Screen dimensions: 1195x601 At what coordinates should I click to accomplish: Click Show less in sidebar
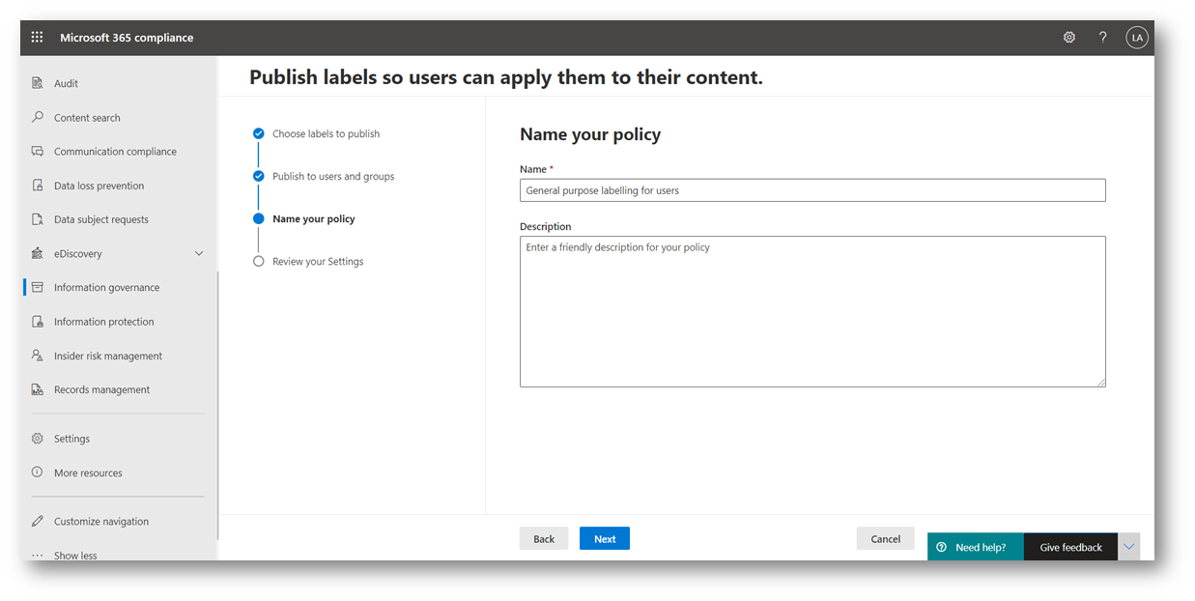click(75, 556)
